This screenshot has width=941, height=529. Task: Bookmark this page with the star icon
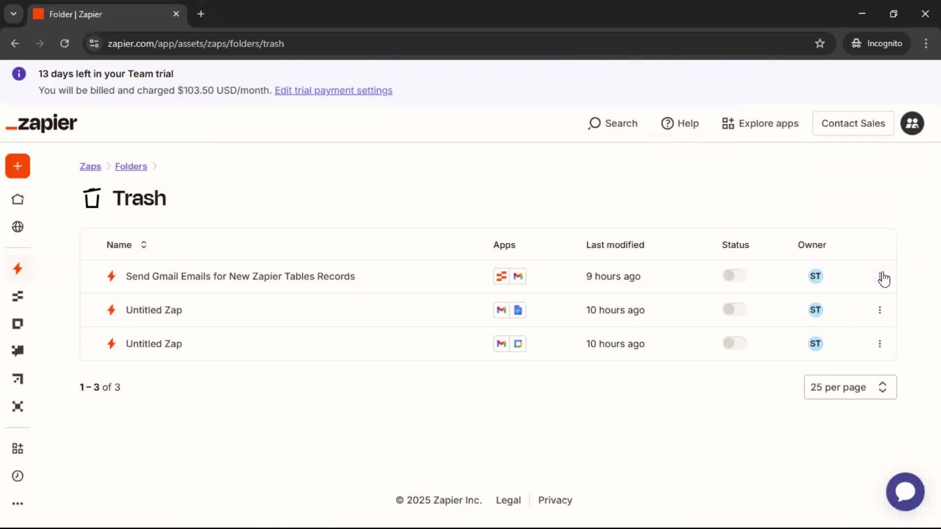coord(820,44)
